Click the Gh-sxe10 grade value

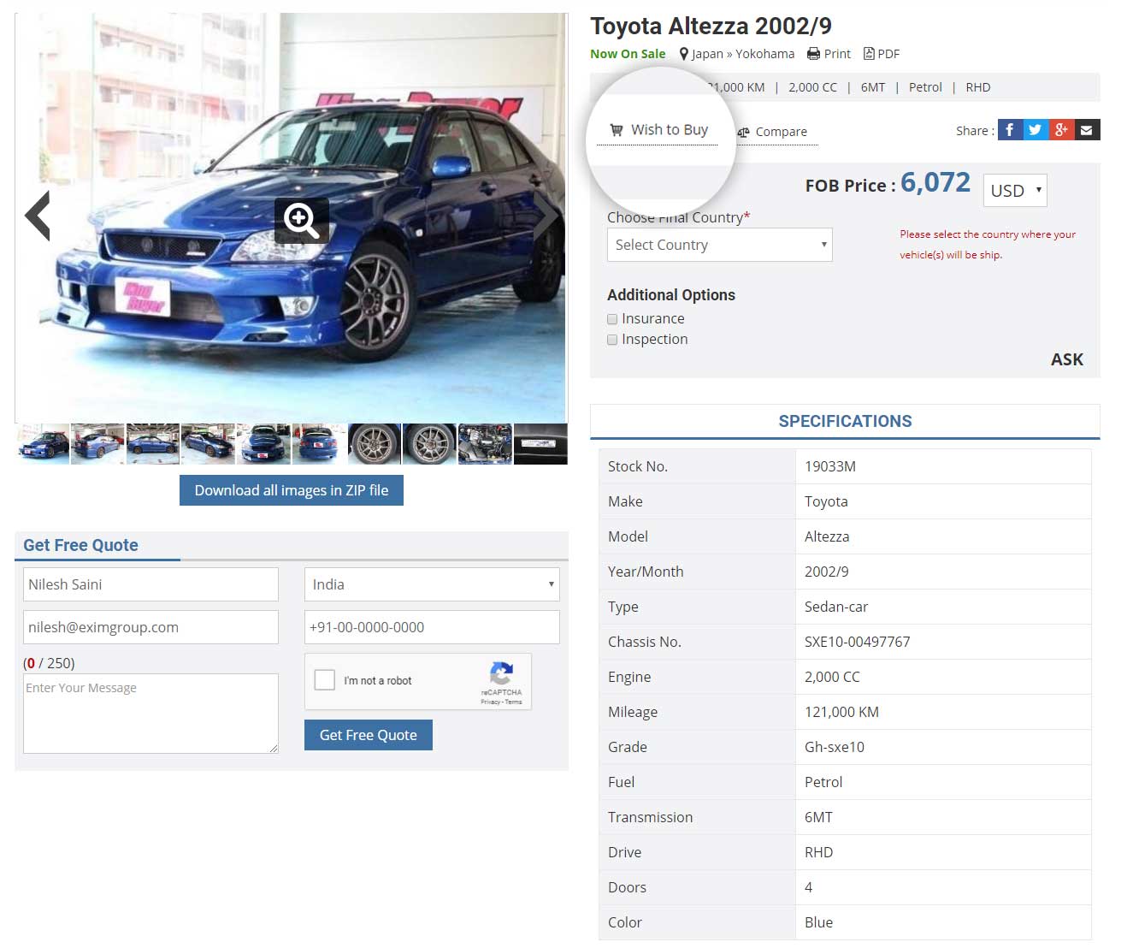(x=835, y=747)
